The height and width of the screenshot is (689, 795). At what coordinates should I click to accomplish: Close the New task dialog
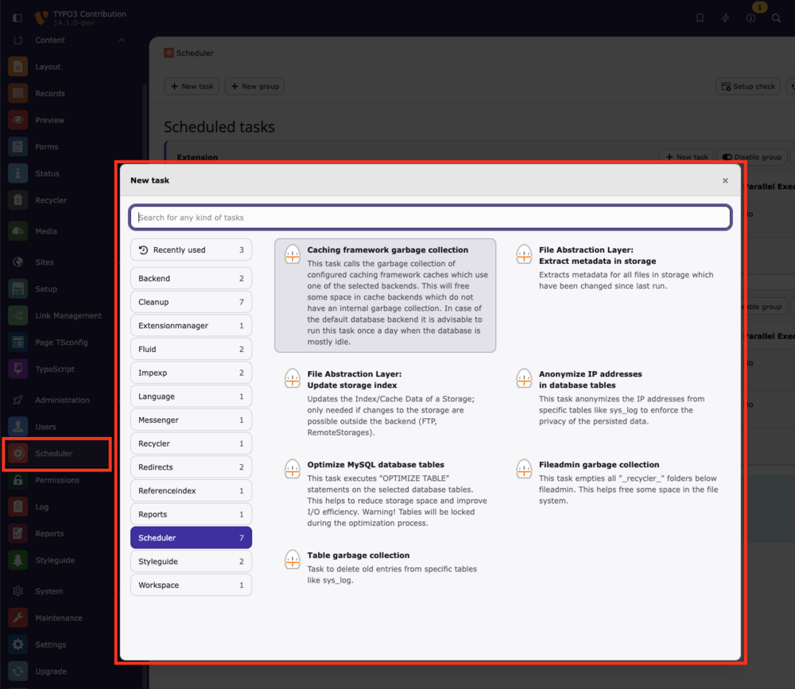(x=725, y=180)
